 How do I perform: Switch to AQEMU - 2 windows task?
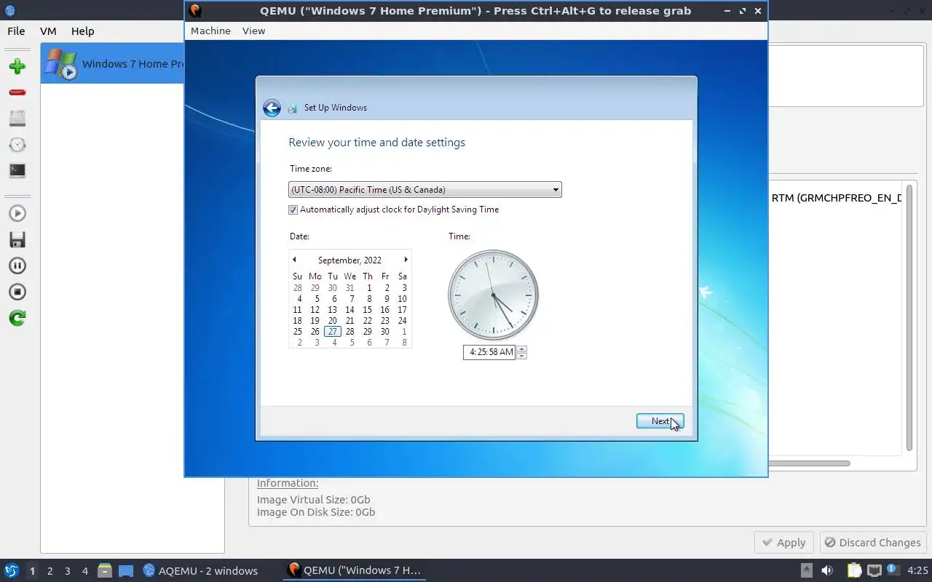pos(200,570)
